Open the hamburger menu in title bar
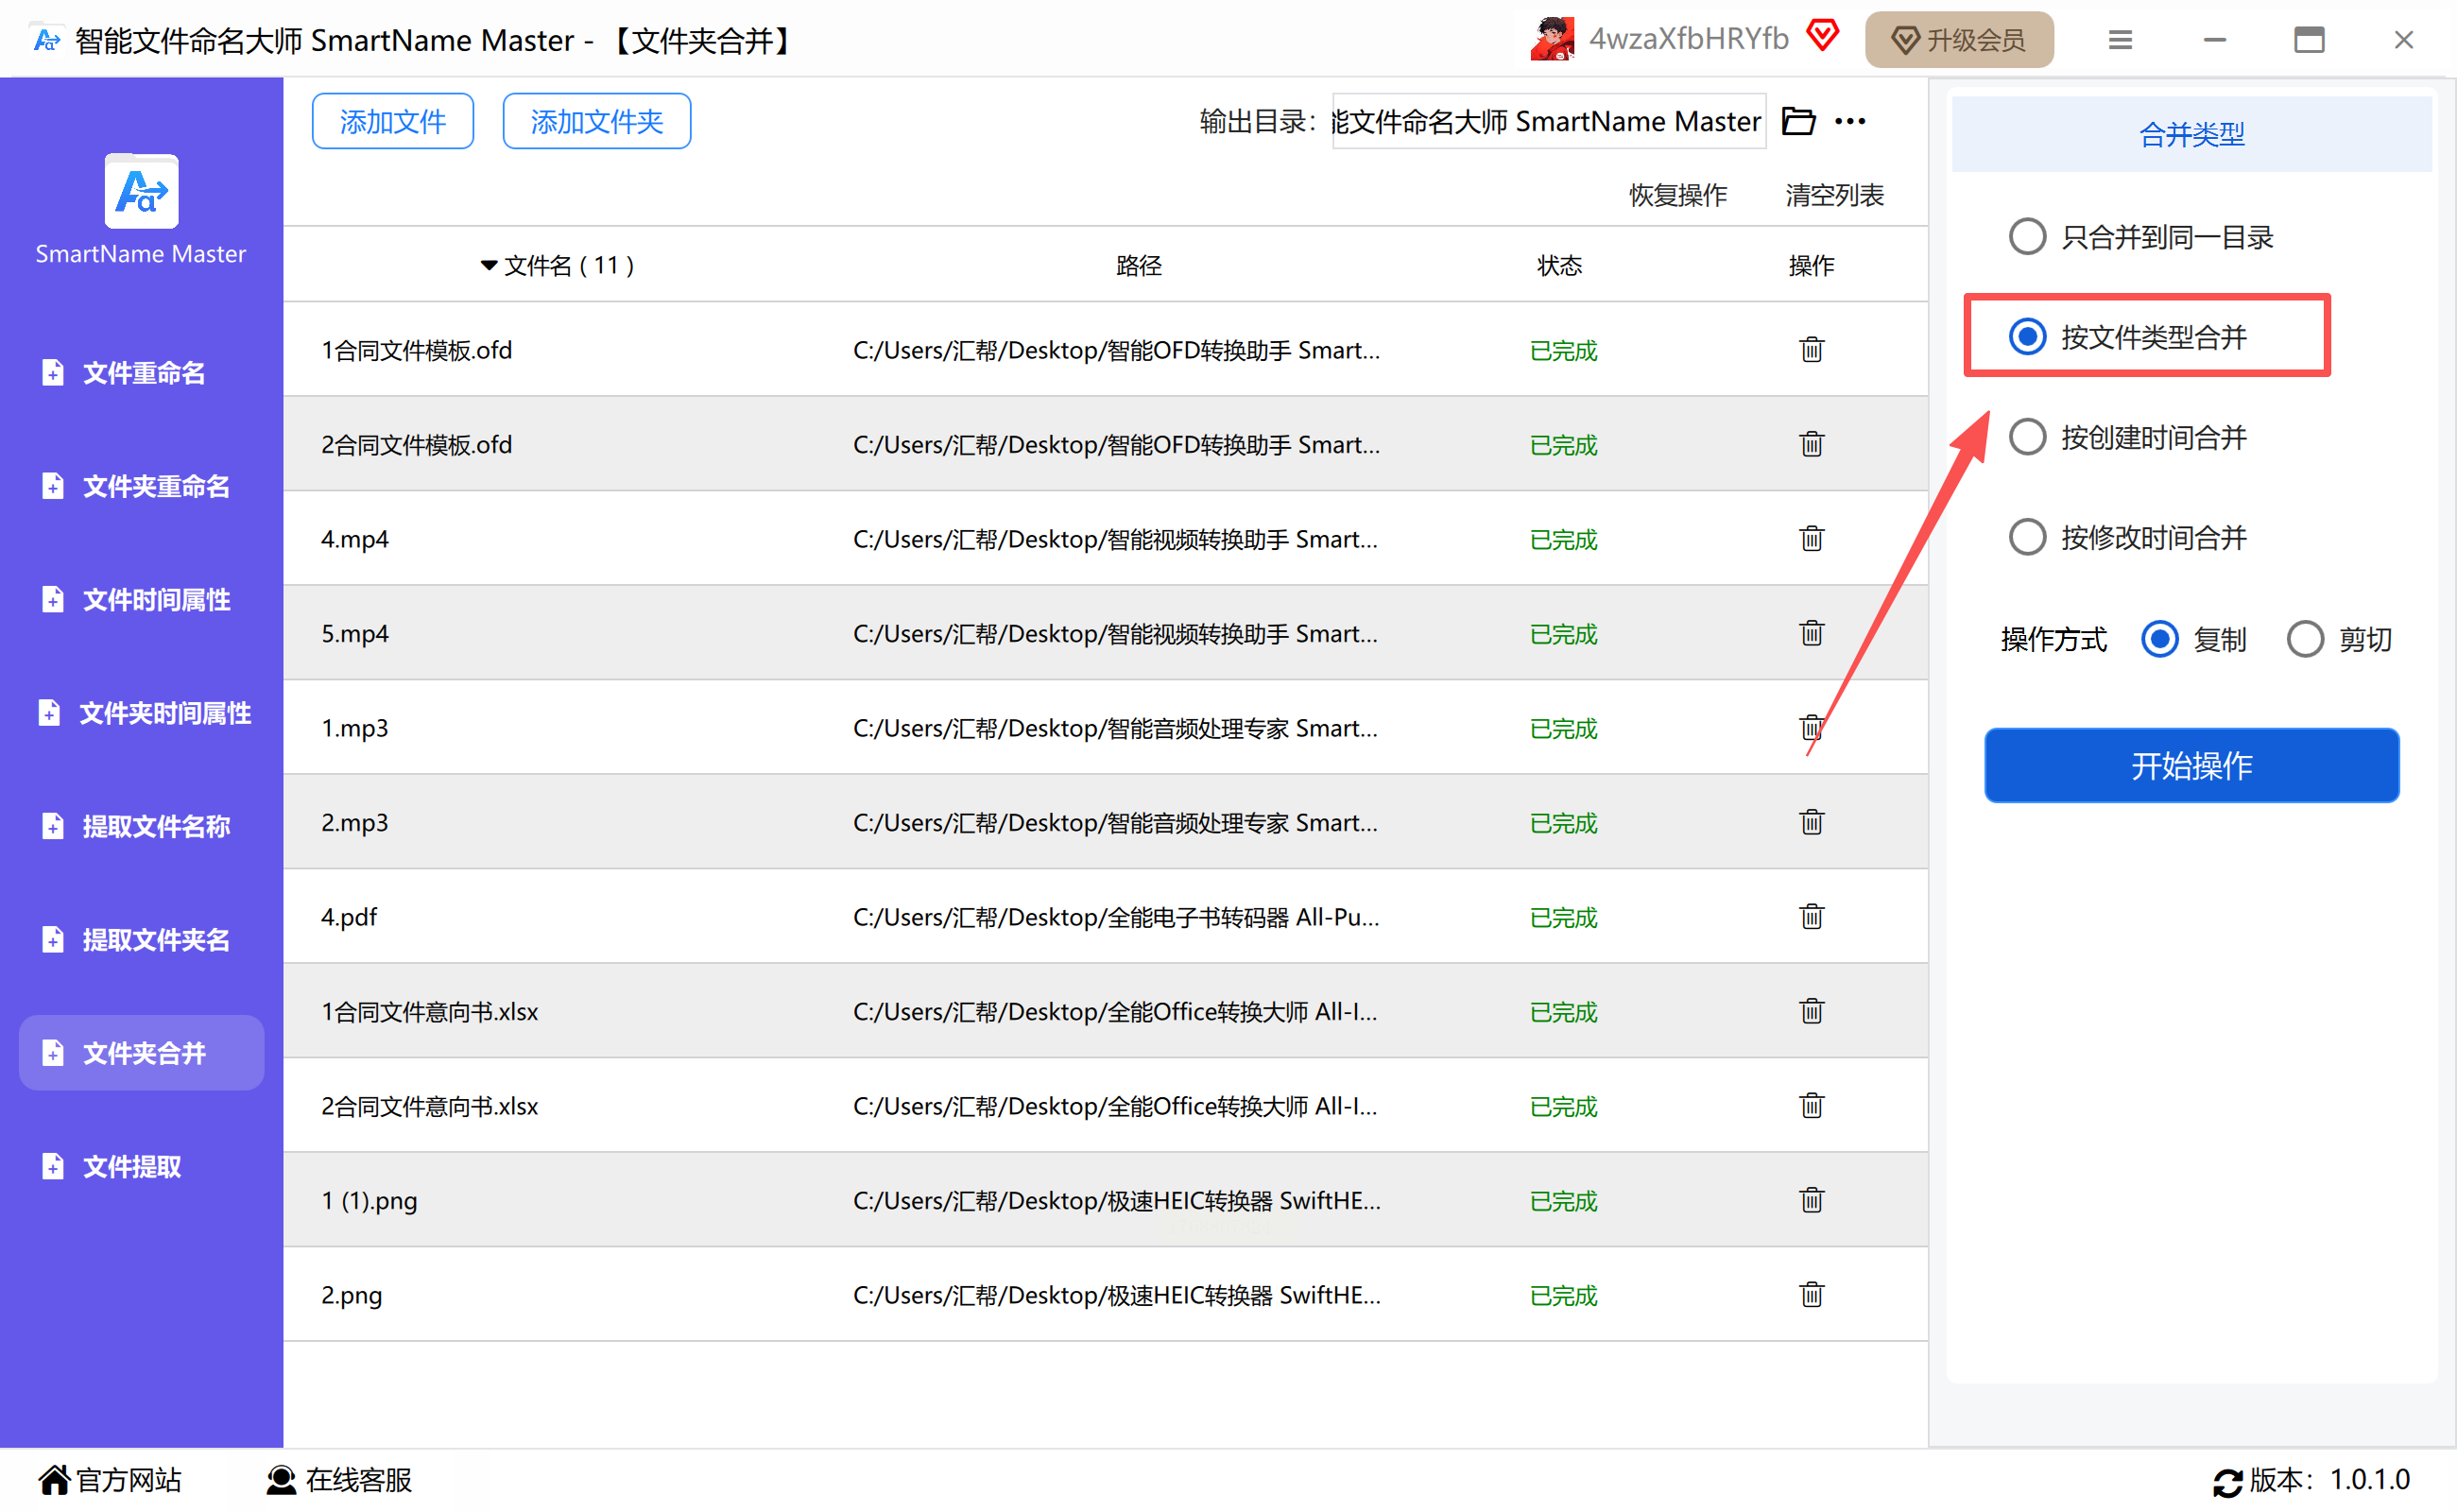Screen dimensions: 2457x1512 [x=2120, y=40]
